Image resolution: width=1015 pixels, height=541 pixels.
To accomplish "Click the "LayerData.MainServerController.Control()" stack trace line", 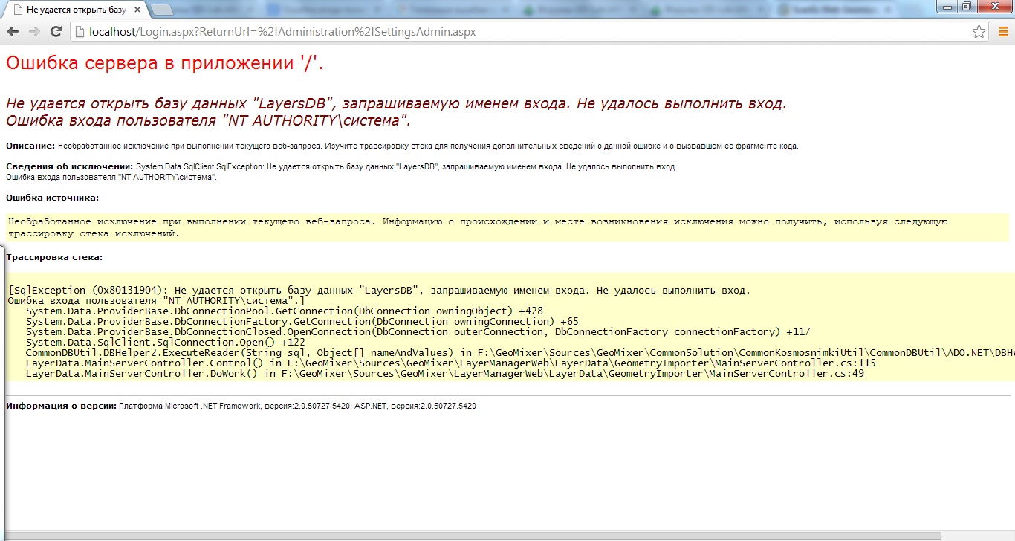I will point(451,363).
